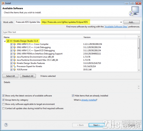Collapse the Kinetis Design Studio 3.1.0 tree node
Viewport: 143px width, 131px height.
[x=5, y=41]
